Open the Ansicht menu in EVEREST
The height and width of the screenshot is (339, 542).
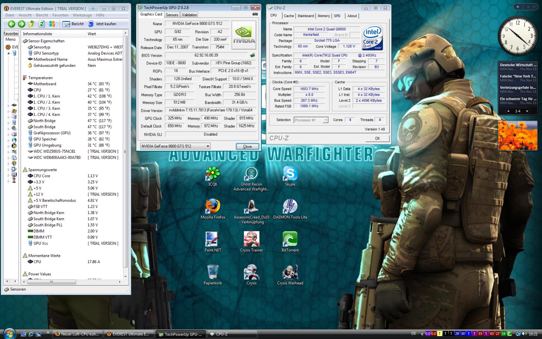25,15
